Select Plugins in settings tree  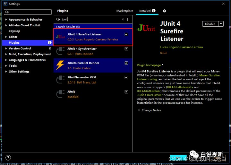click(x=27, y=43)
